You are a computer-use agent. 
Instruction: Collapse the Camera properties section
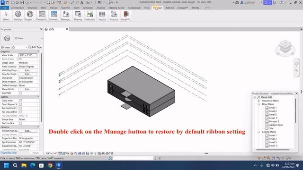38,127
